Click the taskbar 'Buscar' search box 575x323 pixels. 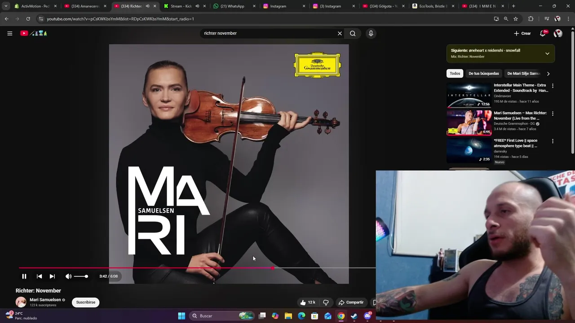[222, 316]
